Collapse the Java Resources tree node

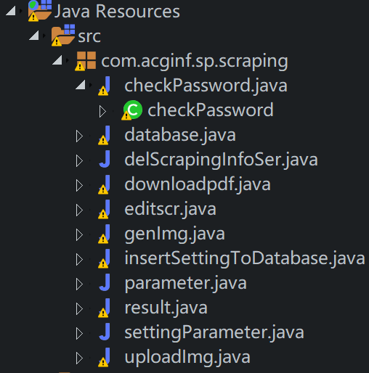pyautogui.click(x=11, y=11)
